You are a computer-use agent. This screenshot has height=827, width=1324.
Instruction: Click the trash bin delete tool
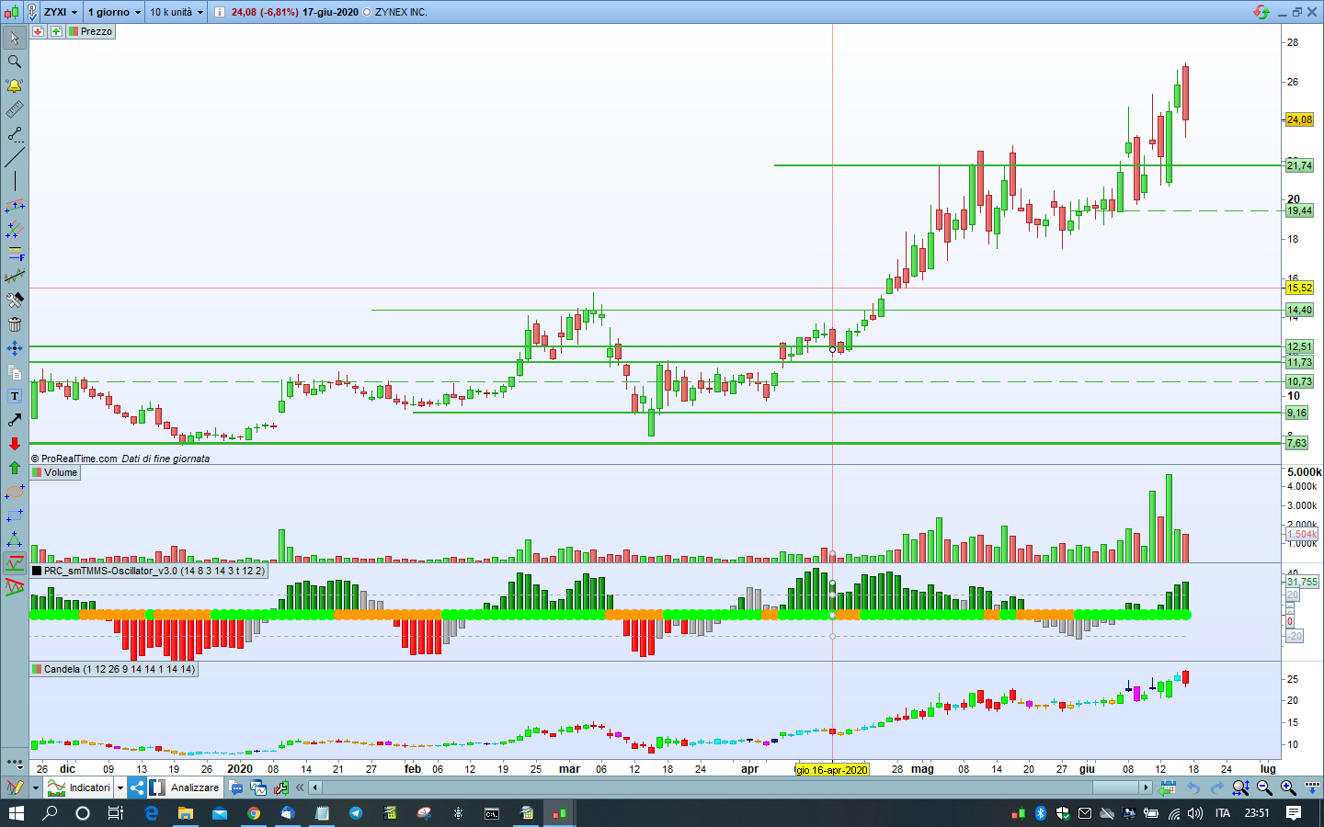tap(14, 324)
